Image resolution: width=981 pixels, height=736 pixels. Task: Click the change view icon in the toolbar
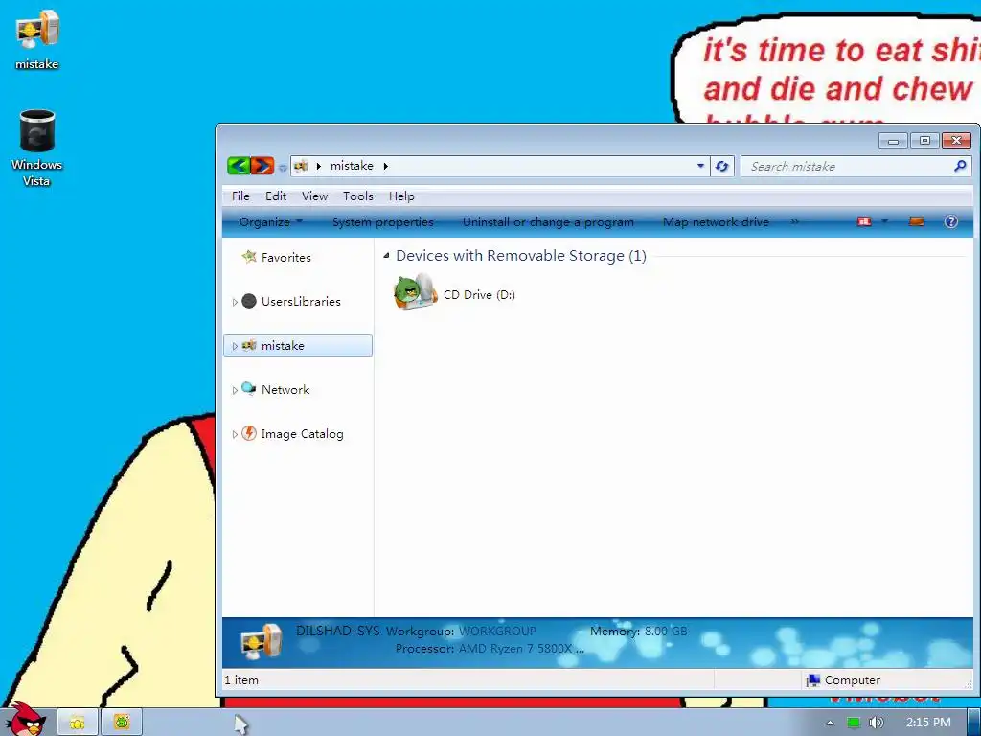click(864, 221)
